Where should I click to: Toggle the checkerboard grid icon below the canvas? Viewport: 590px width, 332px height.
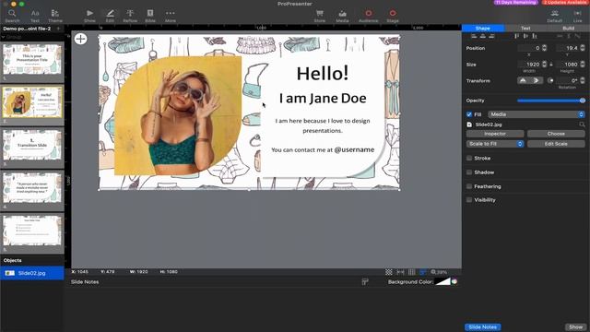tap(389, 272)
